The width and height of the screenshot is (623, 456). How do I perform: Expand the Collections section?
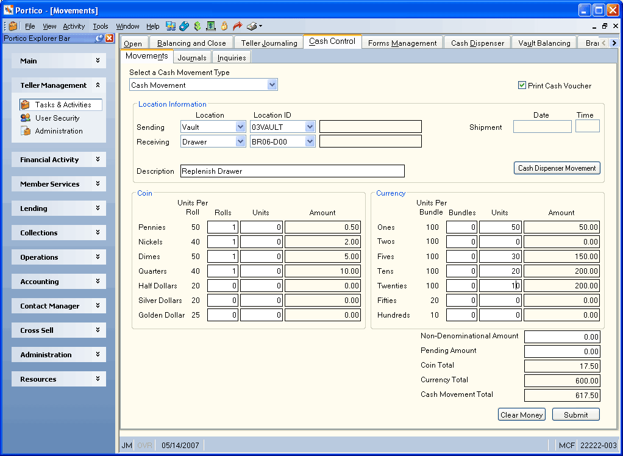click(98, 232)
